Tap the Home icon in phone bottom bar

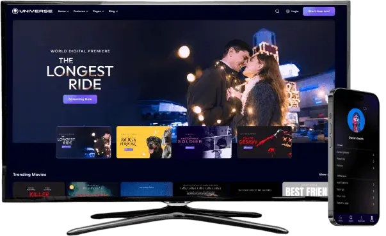[341, 218]
